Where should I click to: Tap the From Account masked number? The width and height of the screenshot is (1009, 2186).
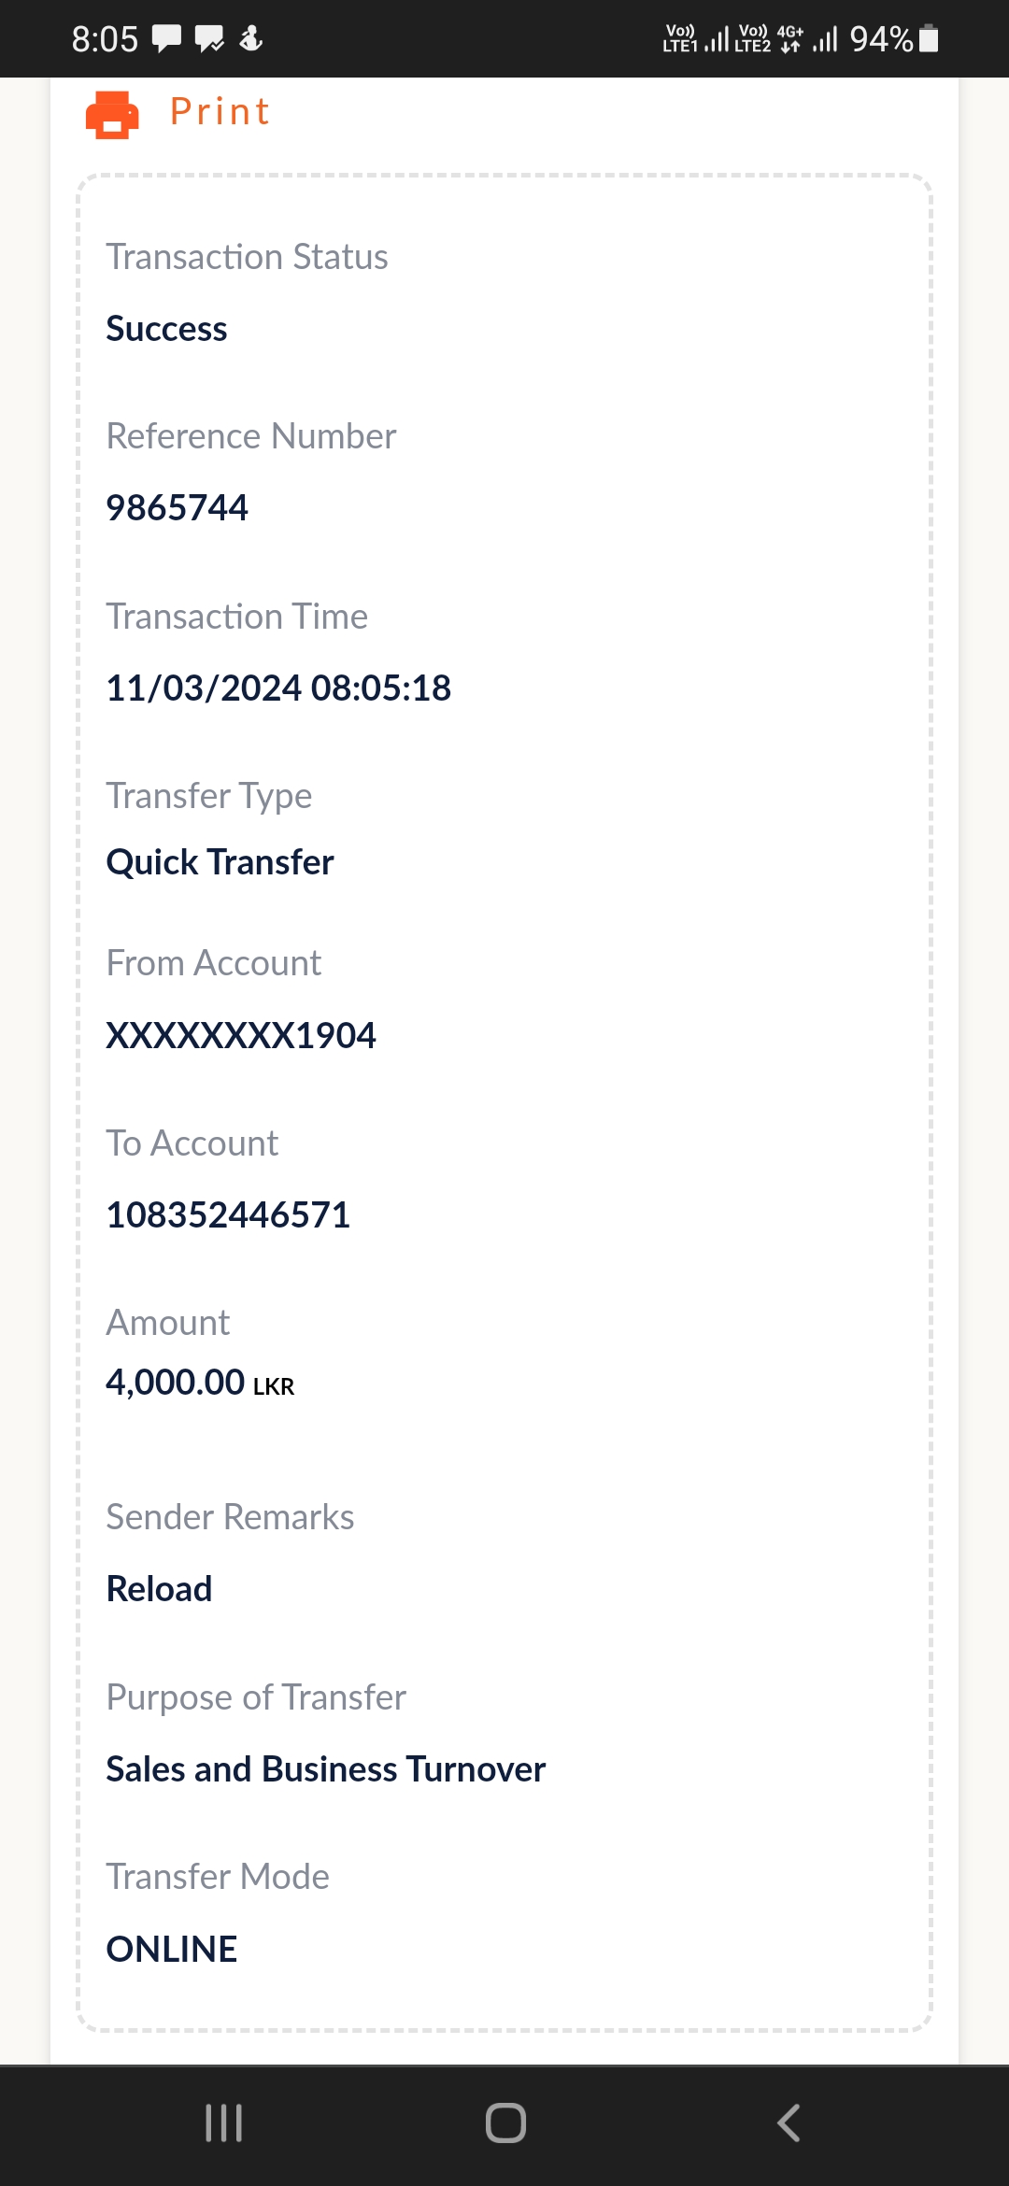241,1035
